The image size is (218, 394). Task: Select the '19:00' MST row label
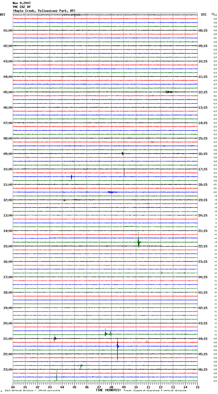pyautogui.click(x=8, y=308)
